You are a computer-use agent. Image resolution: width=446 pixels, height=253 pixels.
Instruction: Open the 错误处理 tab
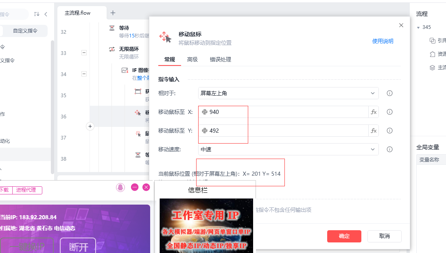[221, 59]
